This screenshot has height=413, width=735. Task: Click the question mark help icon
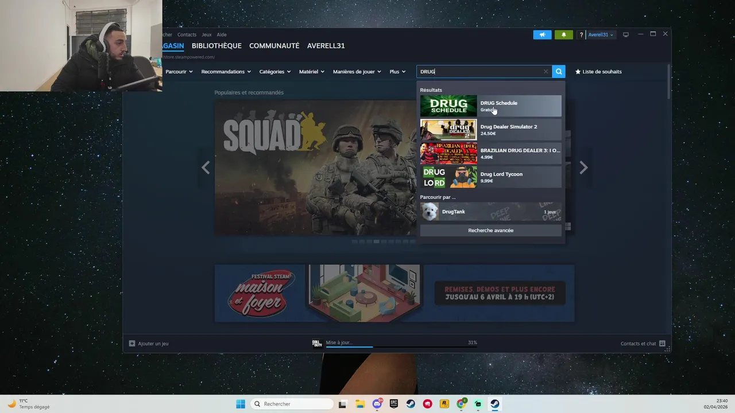coord(581,35)
